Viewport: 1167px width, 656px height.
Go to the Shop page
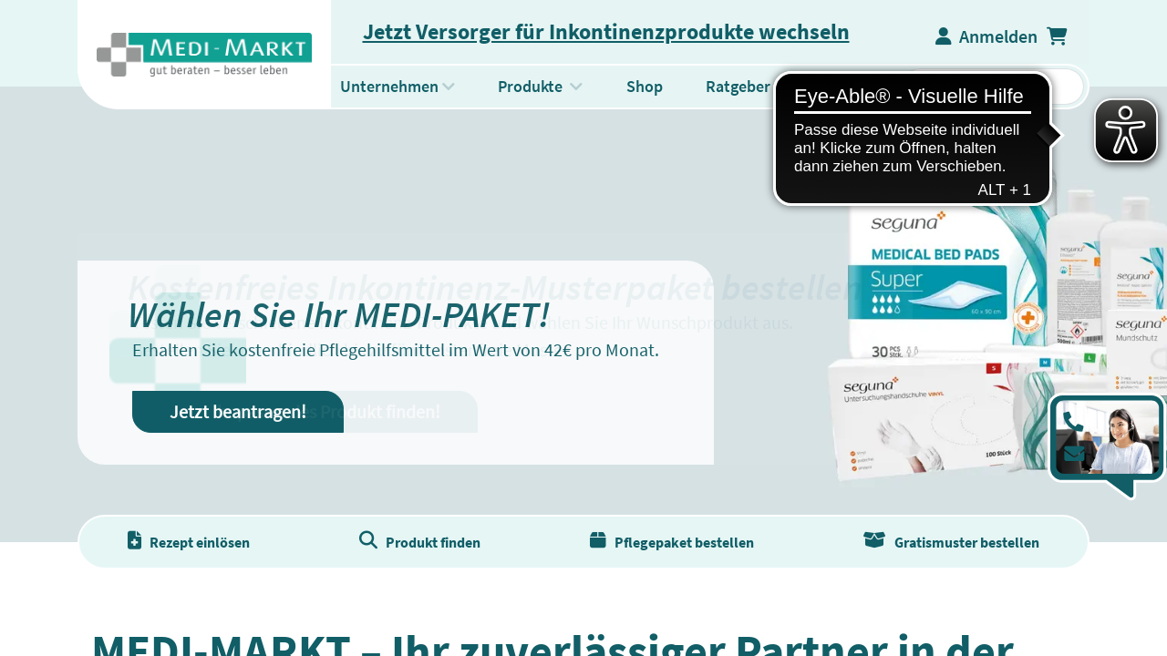(645, 87)
